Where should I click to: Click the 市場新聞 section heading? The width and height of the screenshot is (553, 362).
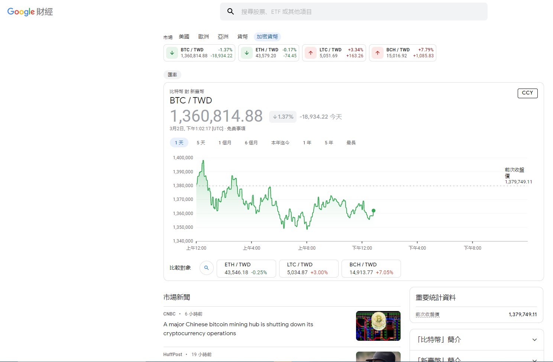[177, 297]
